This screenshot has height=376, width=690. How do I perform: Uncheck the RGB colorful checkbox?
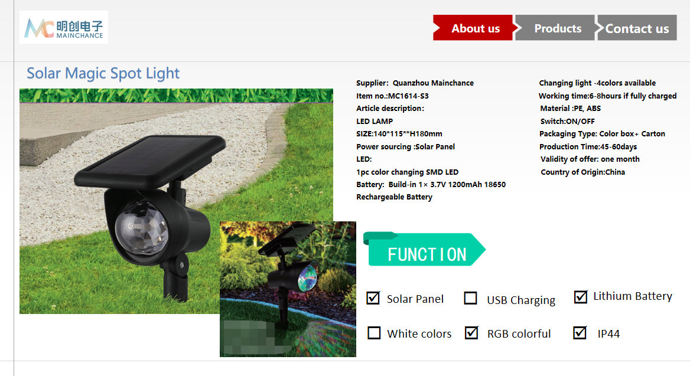pyautogui.click(x=471, y=332)
